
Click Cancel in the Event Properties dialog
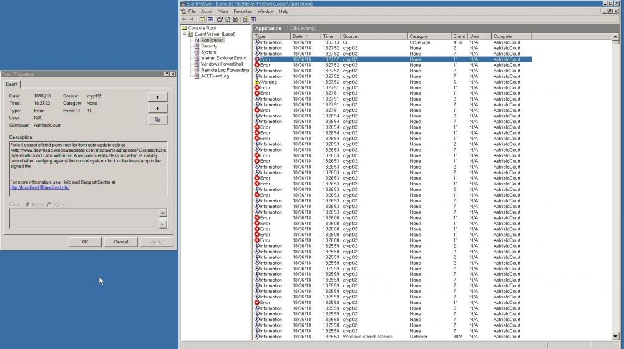(120, 242)
